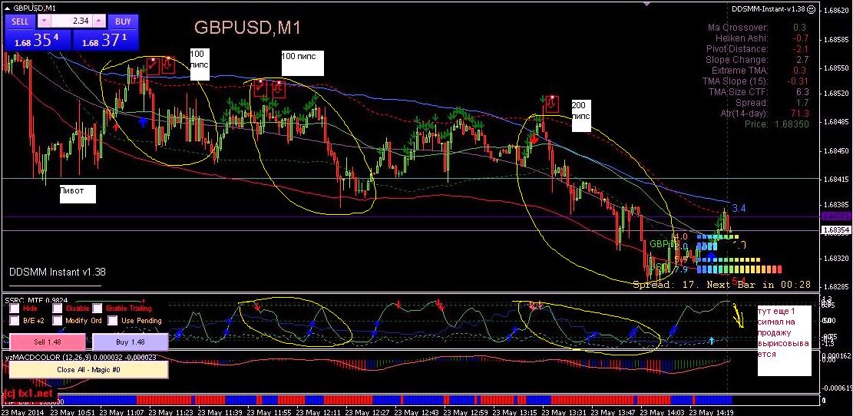
Task: Click the large GBPUSD,M1 chart title
Action: (x=247, y=28)
